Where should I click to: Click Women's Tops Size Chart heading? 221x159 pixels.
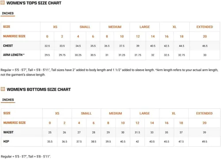34,3
